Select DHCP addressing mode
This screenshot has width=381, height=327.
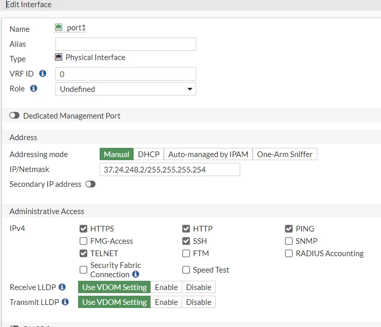coord(149,154)
